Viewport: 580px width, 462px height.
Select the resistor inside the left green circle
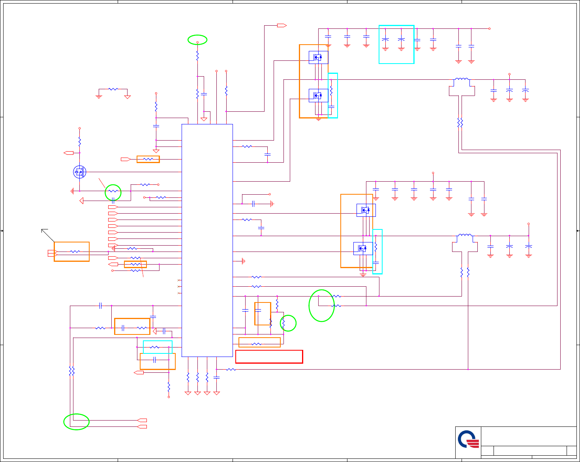[113, 191]
